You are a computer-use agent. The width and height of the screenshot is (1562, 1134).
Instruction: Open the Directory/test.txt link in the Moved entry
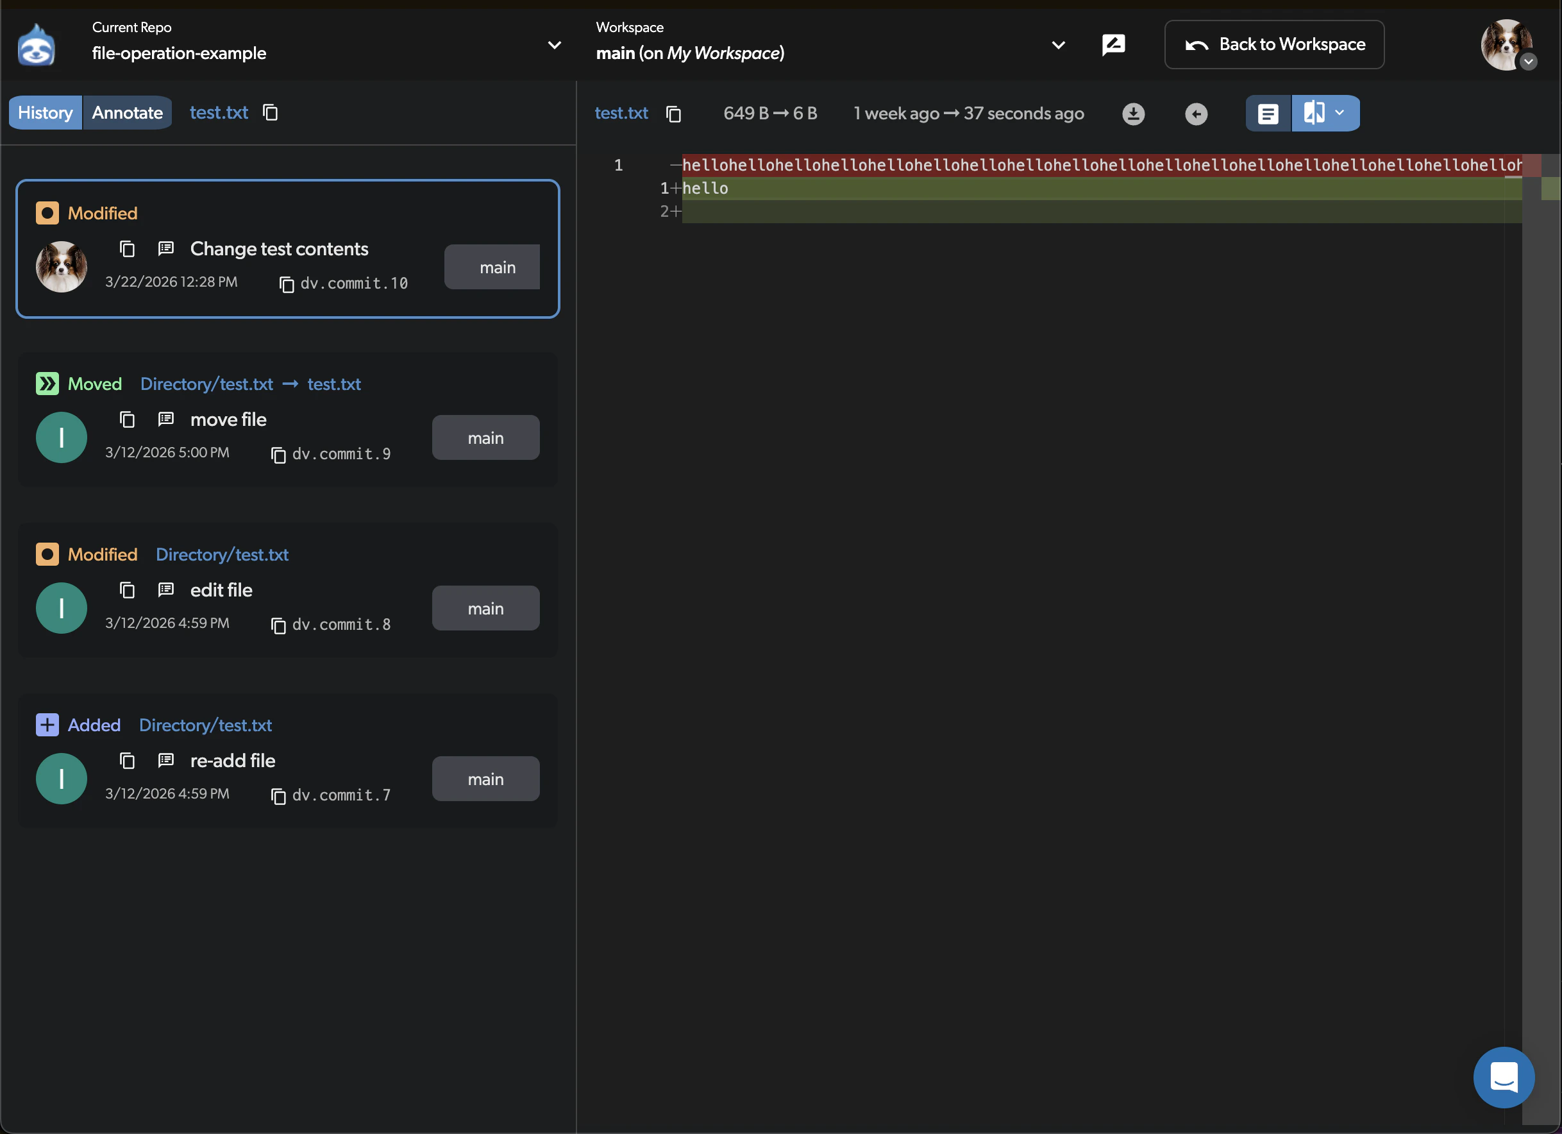click(x=206, y=384)
